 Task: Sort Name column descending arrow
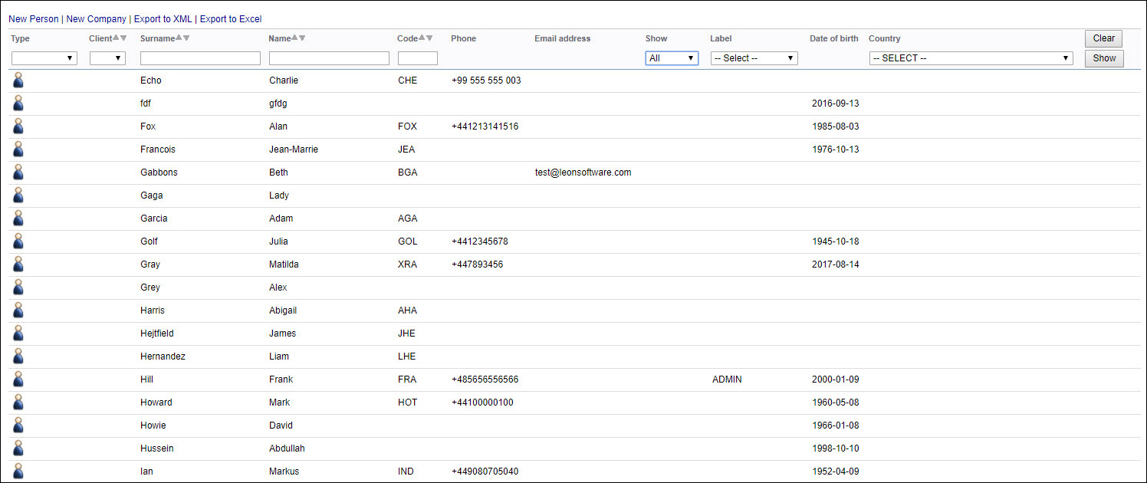(x=302, y=38)
